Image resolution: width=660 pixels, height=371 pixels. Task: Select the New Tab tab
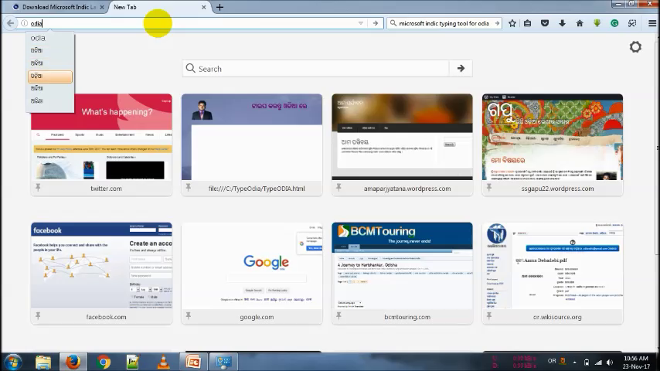tap(158, 7)
